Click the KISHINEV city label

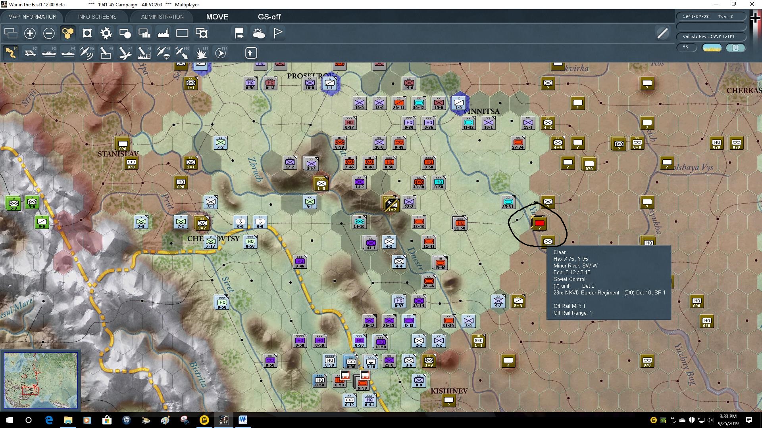449,391
